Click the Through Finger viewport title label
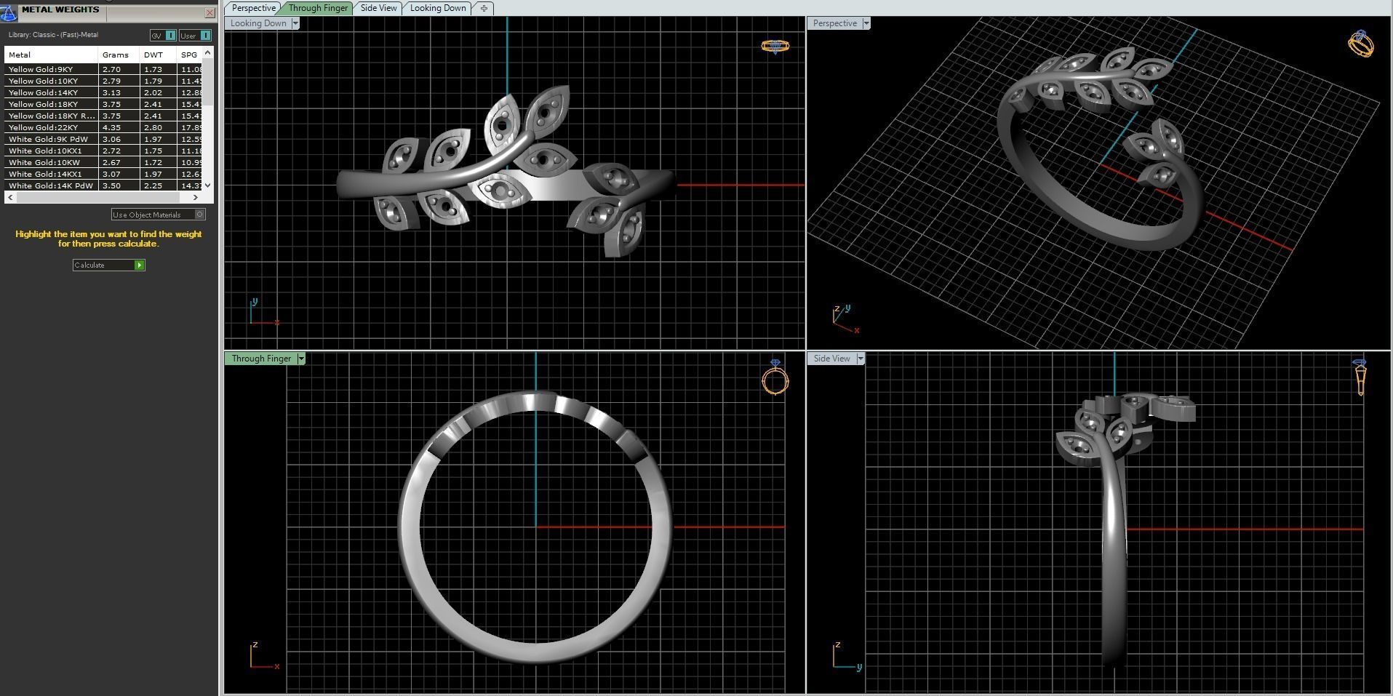The width and height of the screenshot is (1393, 696). [x=261, y=359]
